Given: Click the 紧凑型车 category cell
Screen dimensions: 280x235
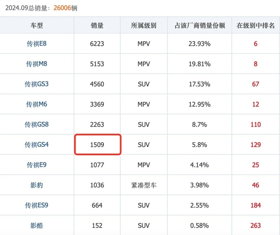Looking at the screenshot, I should click(144, 185).
